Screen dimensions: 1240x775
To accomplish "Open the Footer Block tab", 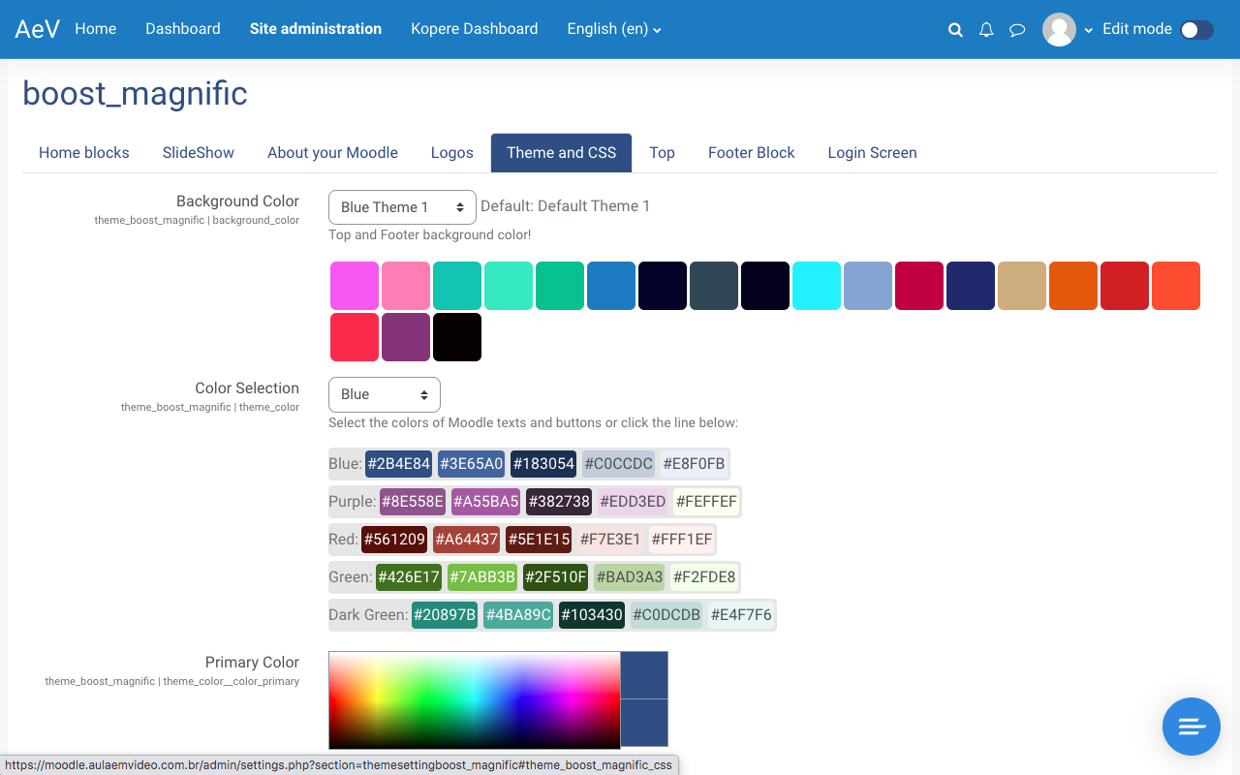I will pos(751,153).
